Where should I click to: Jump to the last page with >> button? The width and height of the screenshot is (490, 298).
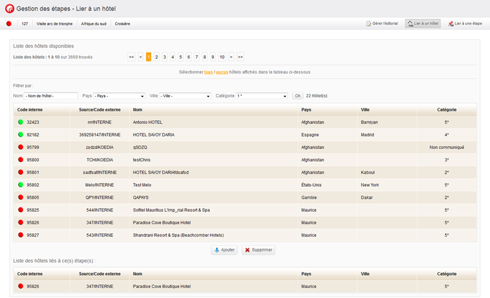pos(240,57)
